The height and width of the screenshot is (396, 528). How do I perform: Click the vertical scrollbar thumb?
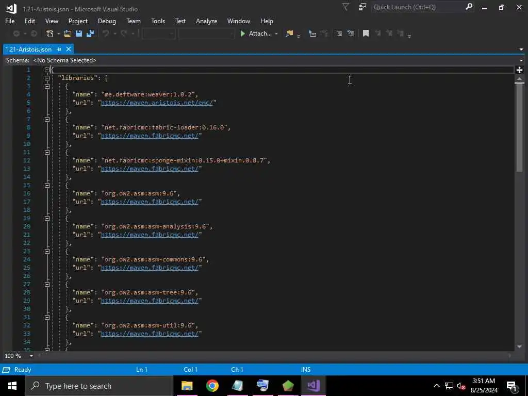[x=519, y=127]
